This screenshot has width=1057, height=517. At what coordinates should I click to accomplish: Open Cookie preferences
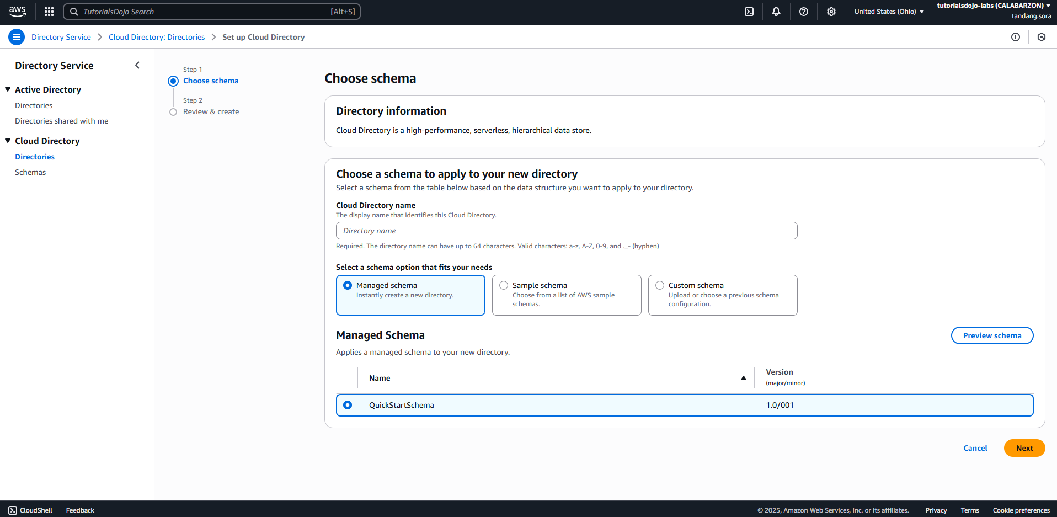tap(1021, 510)
